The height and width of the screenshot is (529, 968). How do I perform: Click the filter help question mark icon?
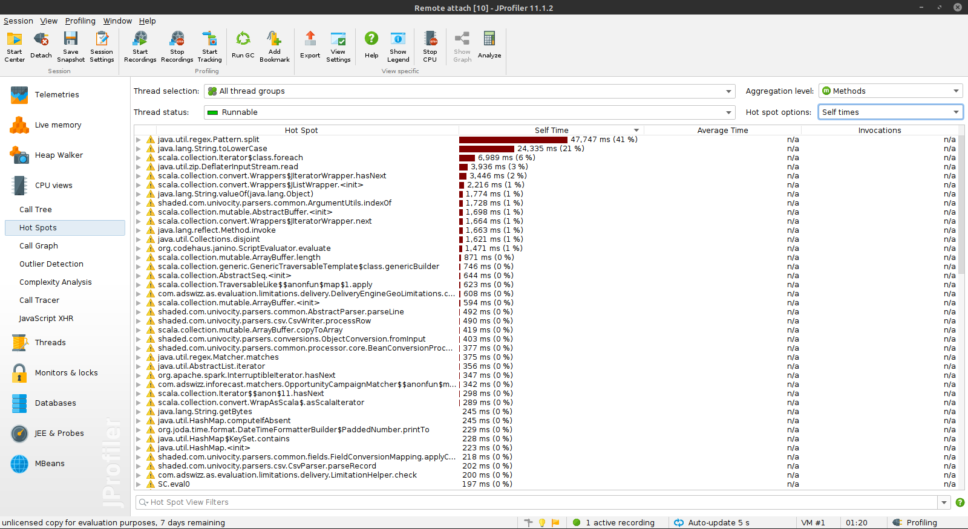(x=960, y=502)
